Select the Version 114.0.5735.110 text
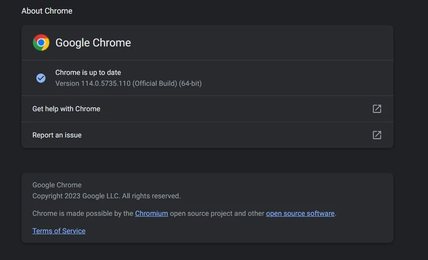 (x=128, y=84)
